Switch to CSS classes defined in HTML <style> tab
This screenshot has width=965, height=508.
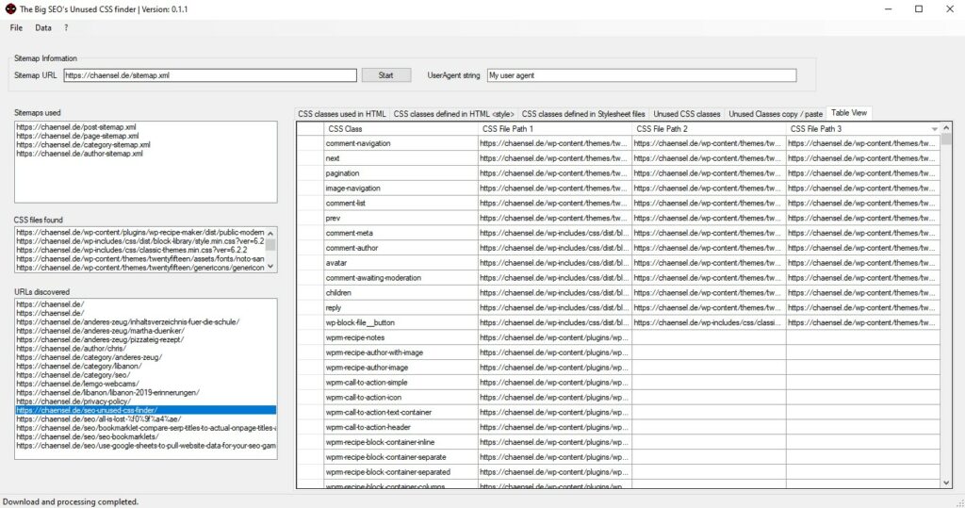(453, 114)
